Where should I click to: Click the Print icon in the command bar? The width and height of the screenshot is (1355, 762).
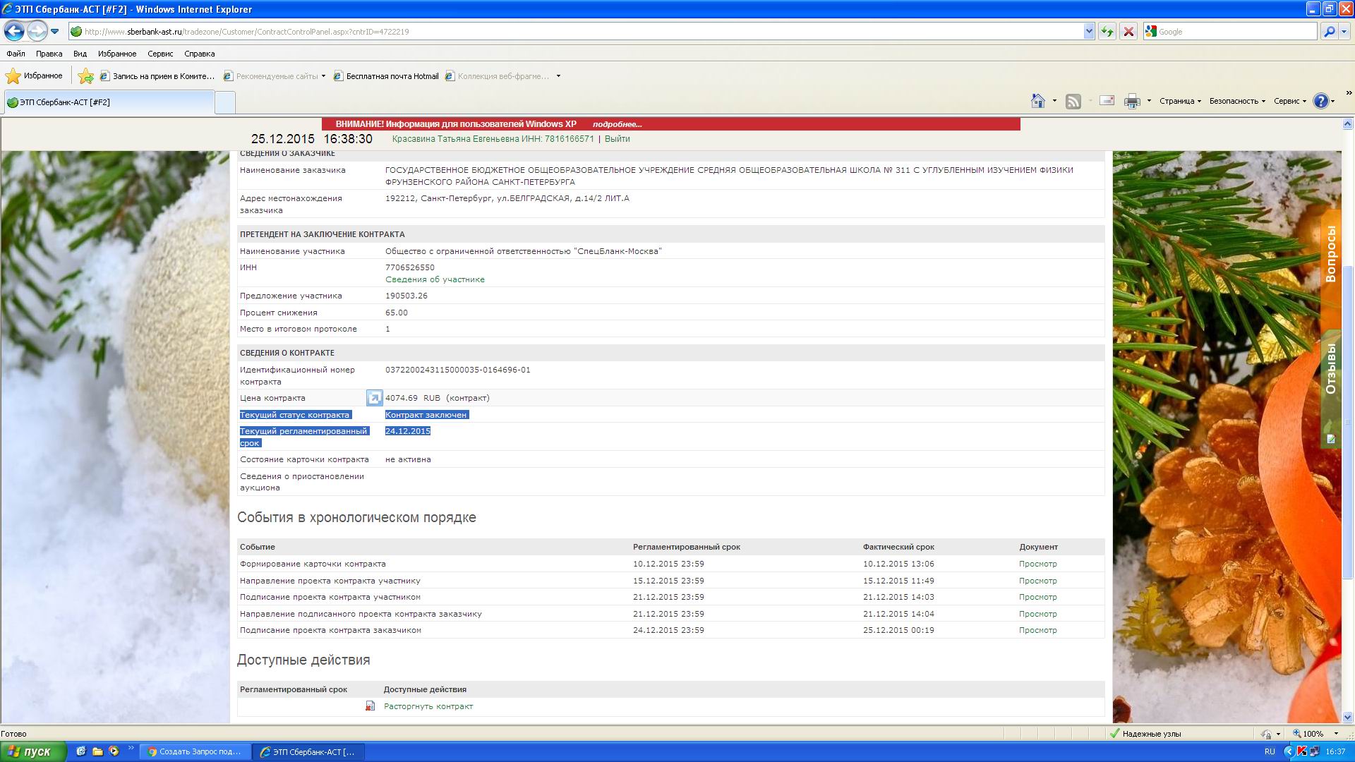[1131, 101]
